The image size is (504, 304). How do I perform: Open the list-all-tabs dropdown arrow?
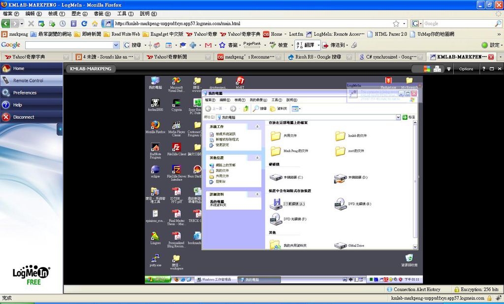pos(500,57)
